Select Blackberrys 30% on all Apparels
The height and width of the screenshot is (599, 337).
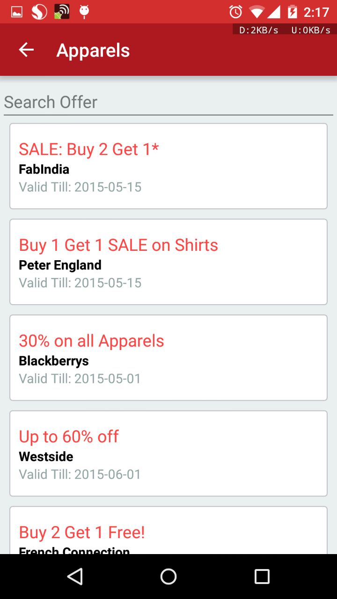pos(168,358)
